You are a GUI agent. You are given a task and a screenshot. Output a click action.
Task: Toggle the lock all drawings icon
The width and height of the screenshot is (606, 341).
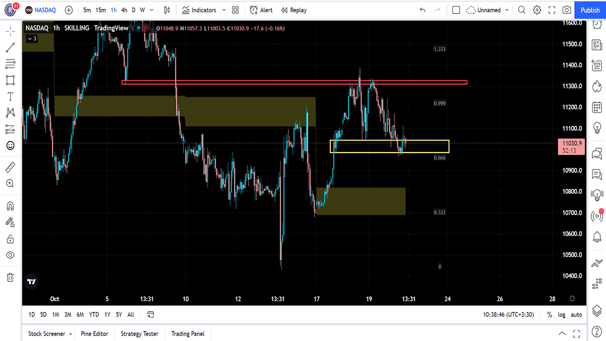point(10,238)
